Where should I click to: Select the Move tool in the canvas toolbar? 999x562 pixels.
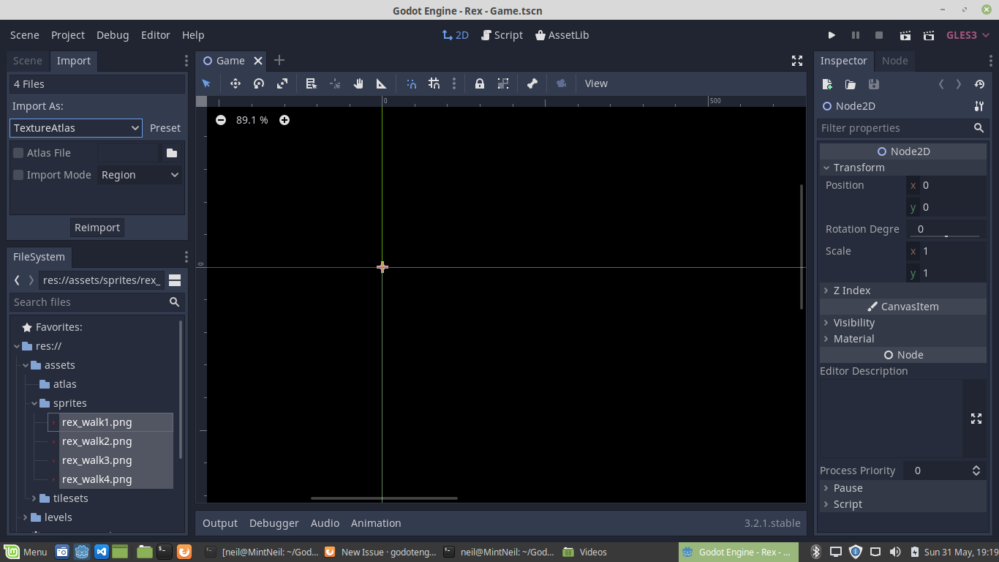(235, 83)
